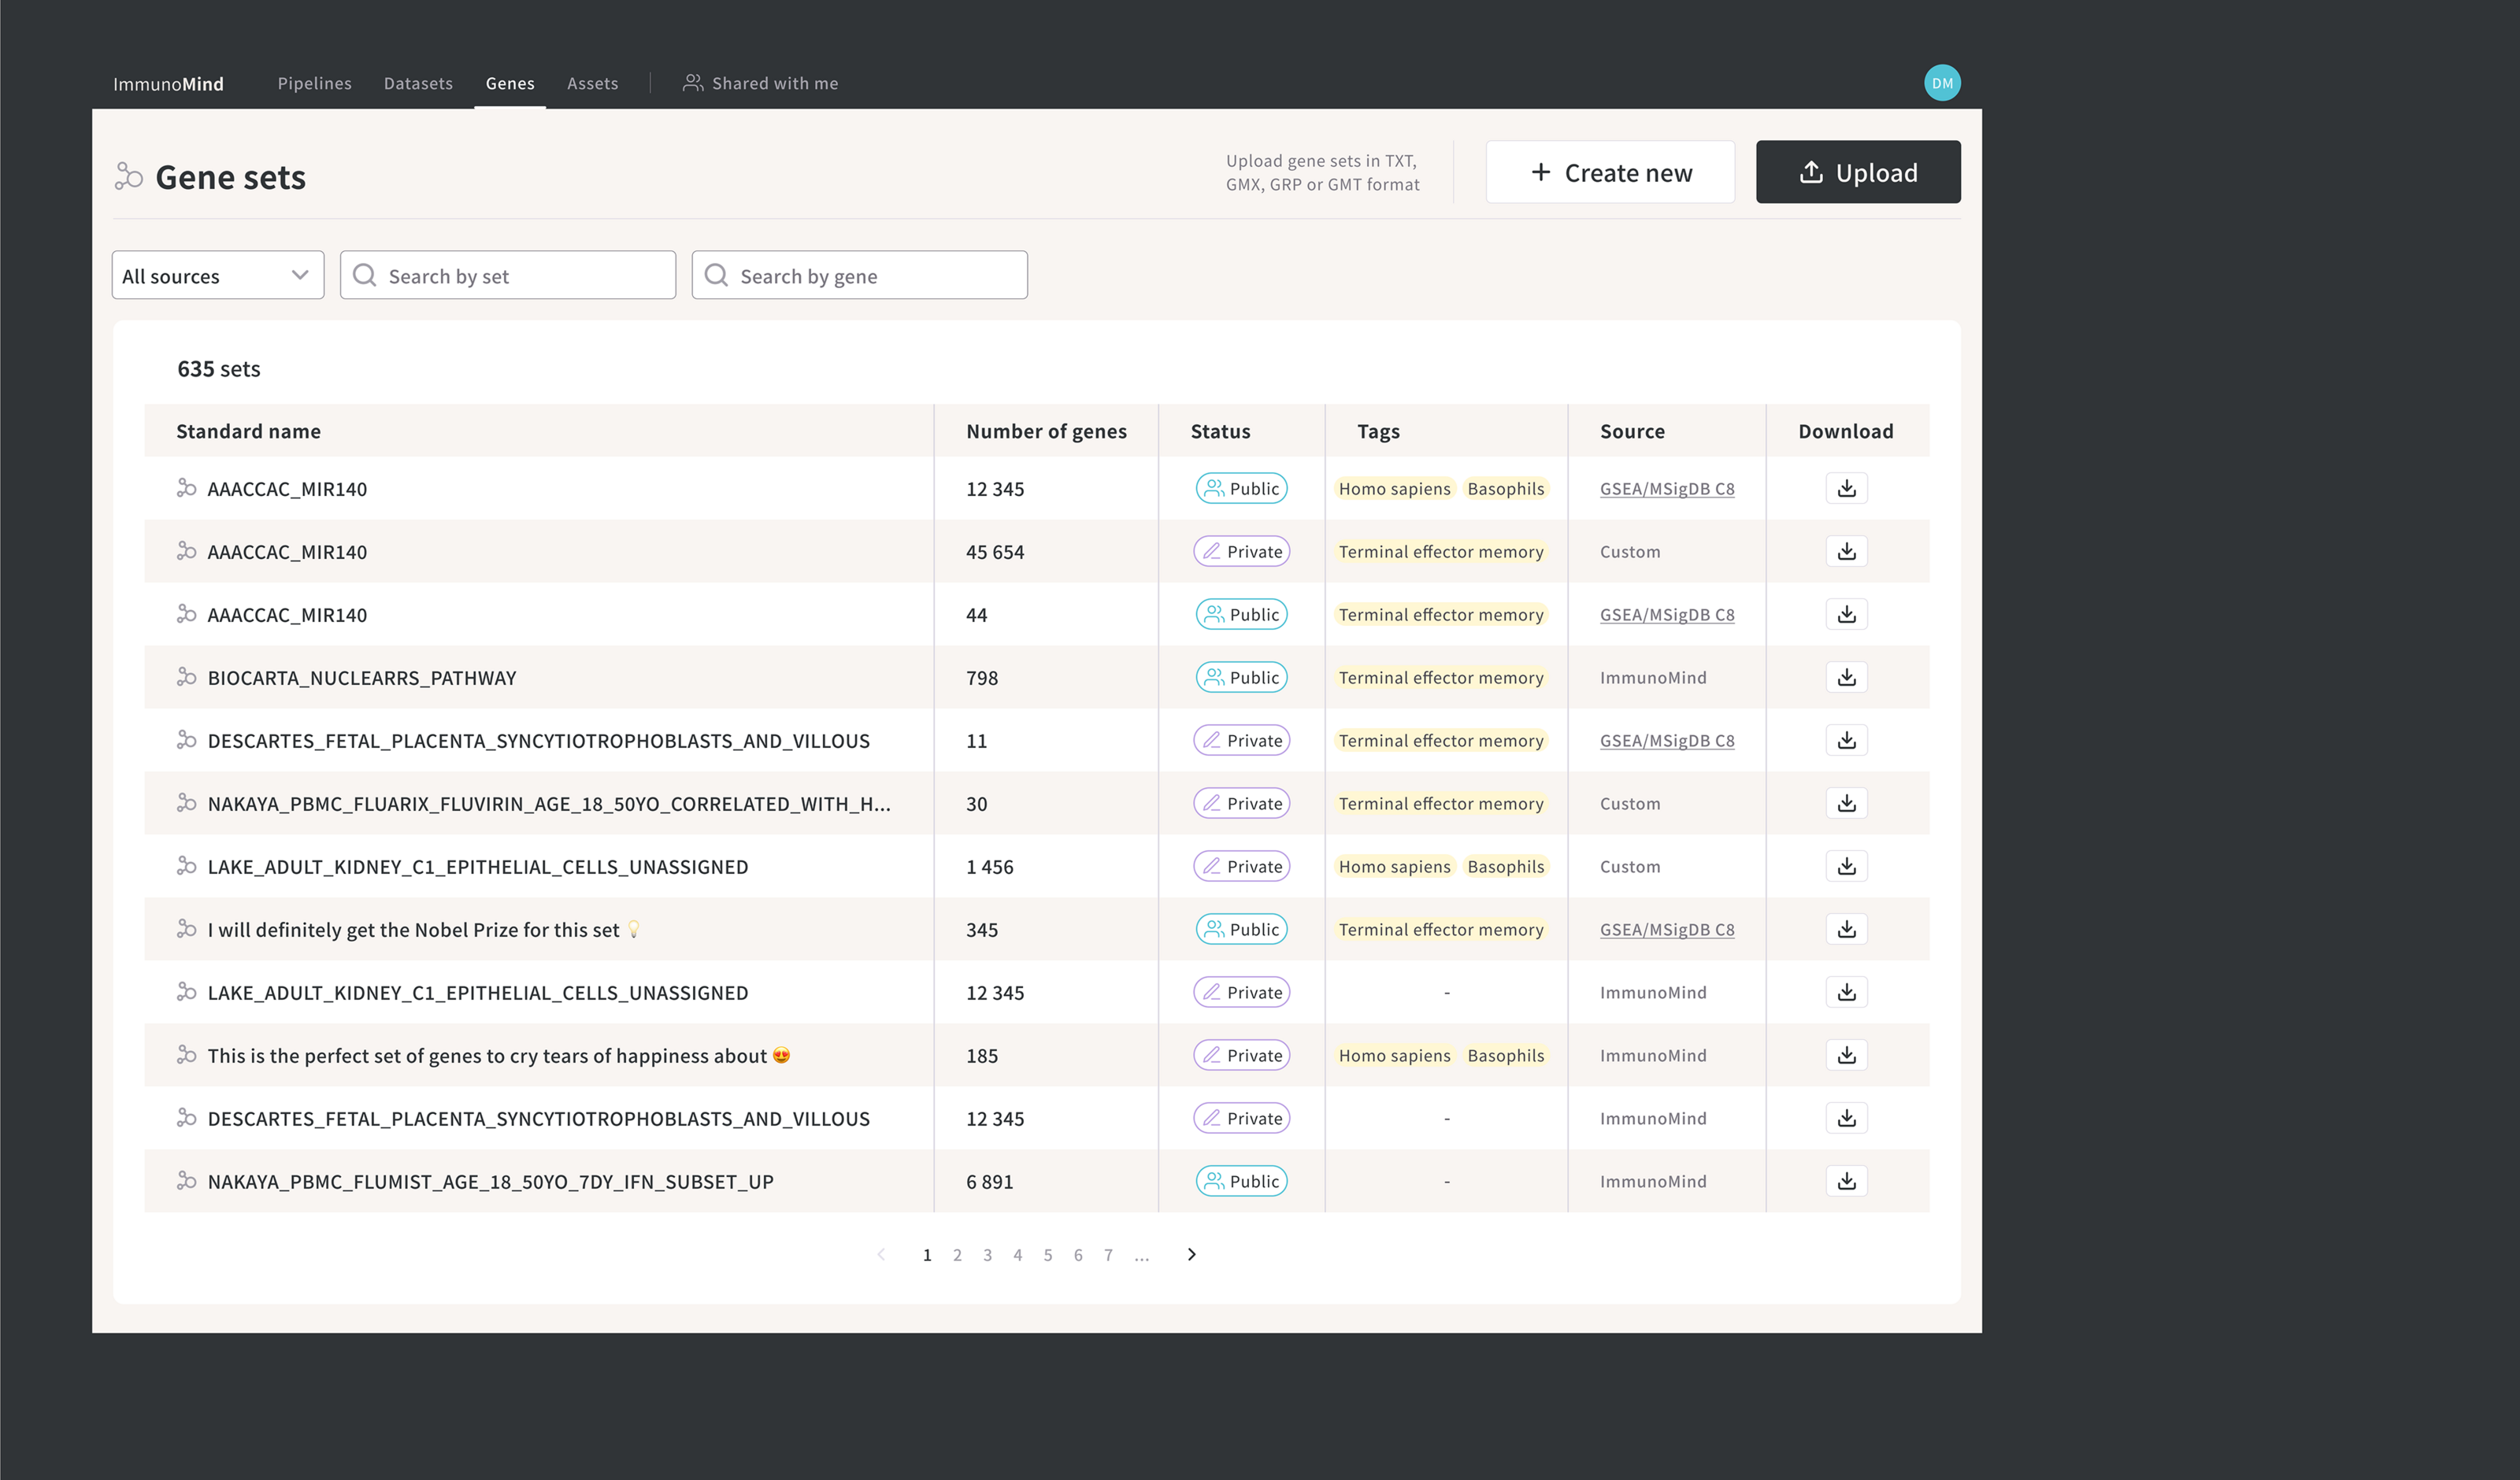Click the Gene sets heading icon
The width and height of the screenshot is (2520, 1480).
(129, 176)
